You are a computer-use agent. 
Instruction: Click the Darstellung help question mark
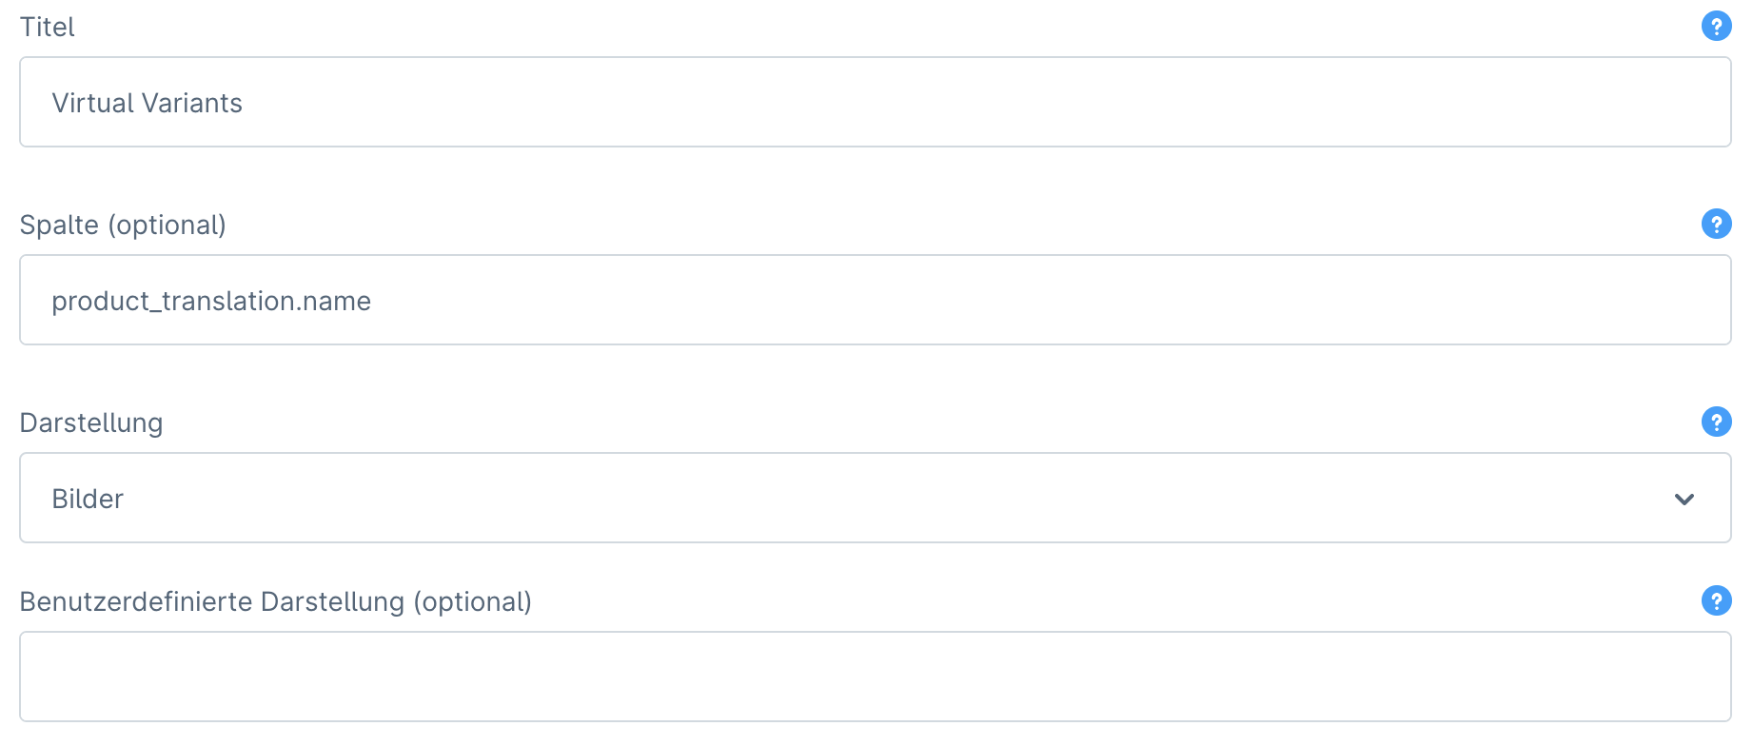[1716, 422]
